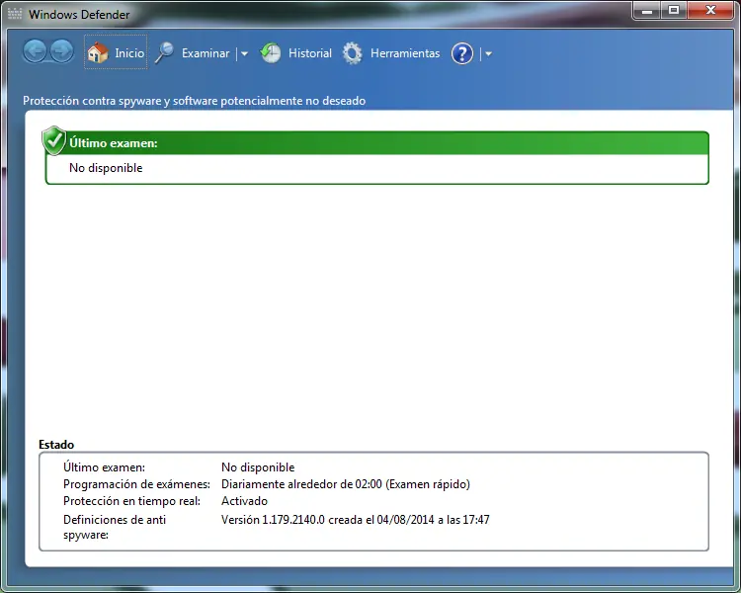741x593 pixels.
Task: Click 'No disponible' value in Estado box
Action: pos(258,467)
